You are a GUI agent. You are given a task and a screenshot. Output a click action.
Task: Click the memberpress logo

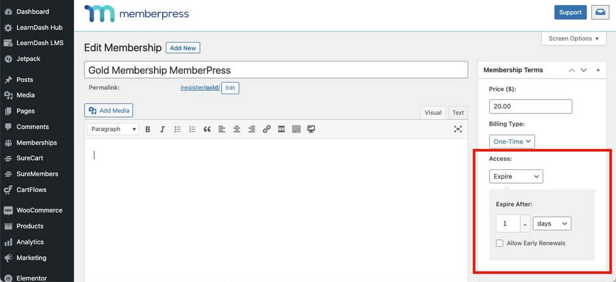[x=136, y=14]
